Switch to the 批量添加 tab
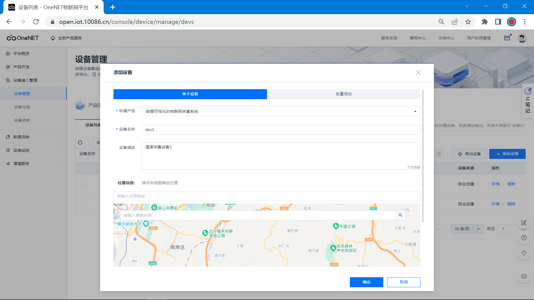Viewport: 534px width, 300px height. (343, 94)
